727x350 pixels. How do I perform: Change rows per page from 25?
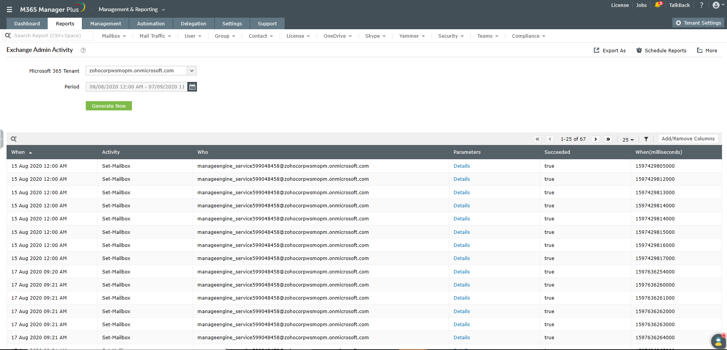(628, 140)
